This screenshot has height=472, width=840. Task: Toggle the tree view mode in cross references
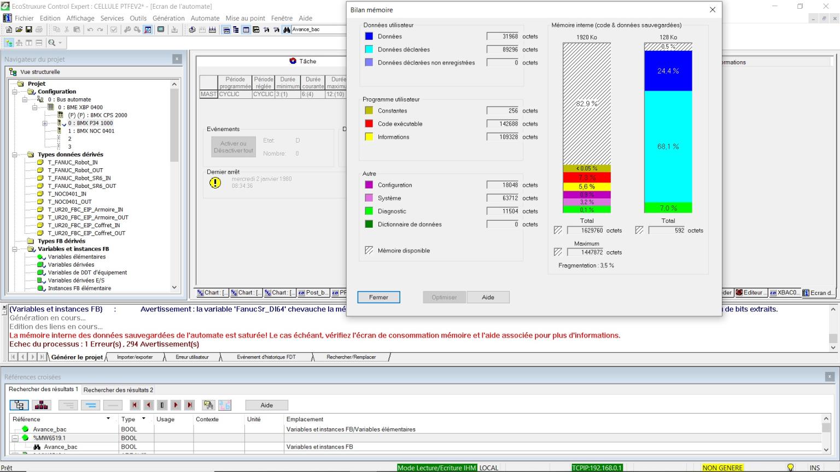coord(19,405)
